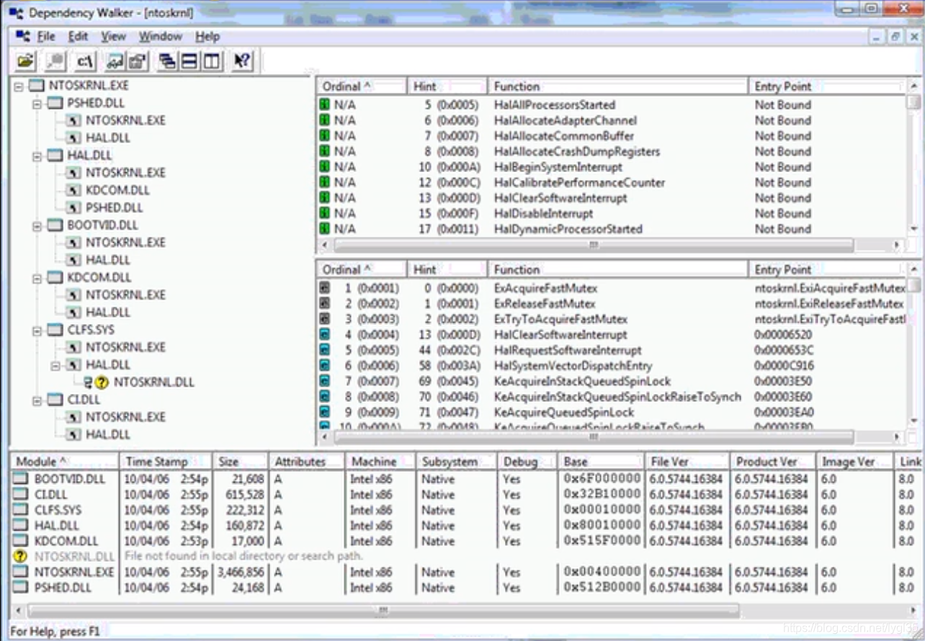Collapse the root NTOSKRNL.EXE tree node
This screenshot has height=641, width=925.
click(18, 86)
